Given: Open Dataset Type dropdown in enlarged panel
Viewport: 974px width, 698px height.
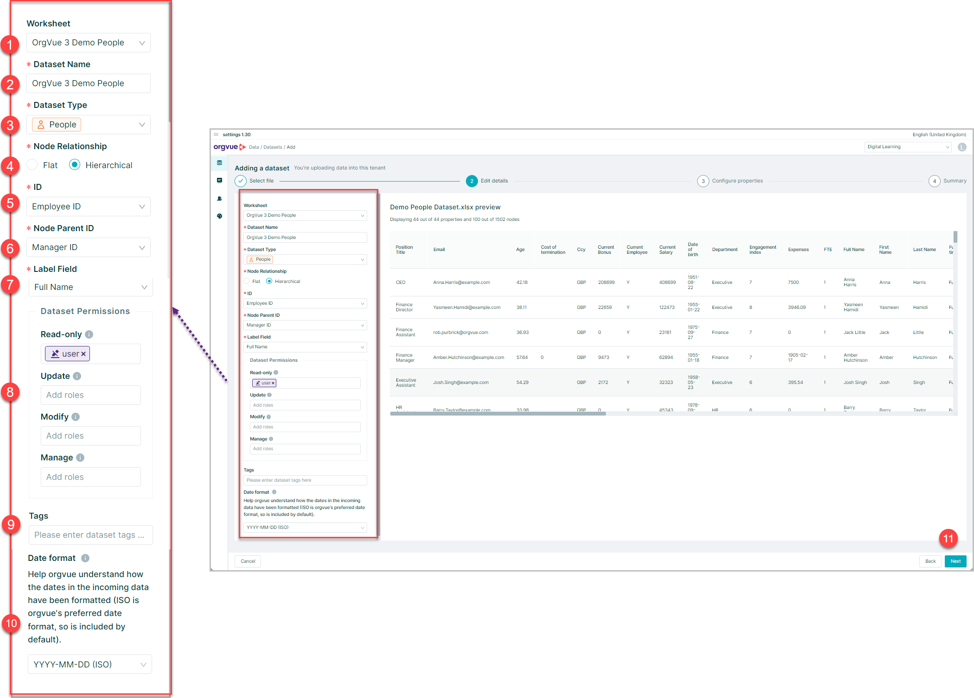Looking at the screenshot, I should (89, 125).
